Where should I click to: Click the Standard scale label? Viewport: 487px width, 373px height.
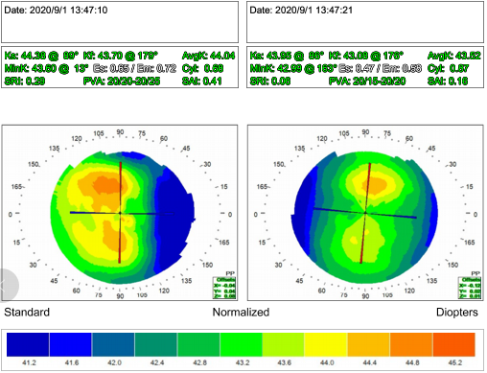[27, 312]
